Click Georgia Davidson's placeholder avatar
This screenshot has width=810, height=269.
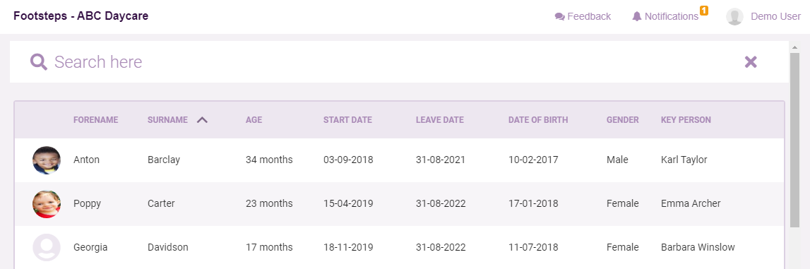(47, 247)
